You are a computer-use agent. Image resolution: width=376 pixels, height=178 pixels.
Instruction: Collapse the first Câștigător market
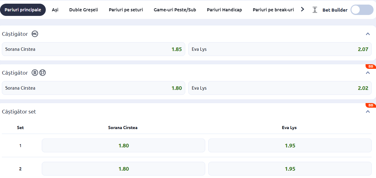tap(368, 34)
